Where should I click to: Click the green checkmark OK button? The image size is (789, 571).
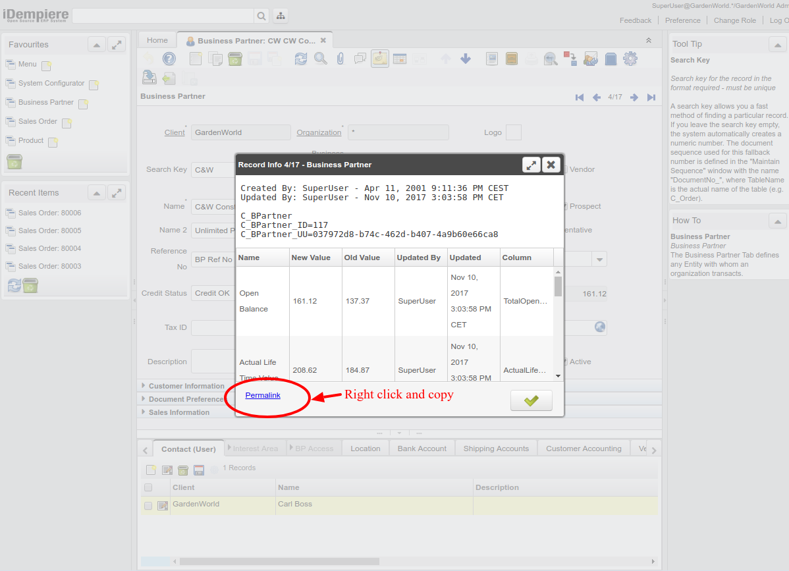pyautogui.click(x=531, y=400)
